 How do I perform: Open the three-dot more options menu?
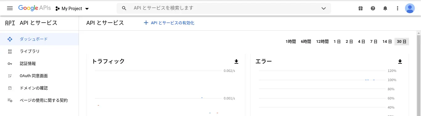coord(398,8)
